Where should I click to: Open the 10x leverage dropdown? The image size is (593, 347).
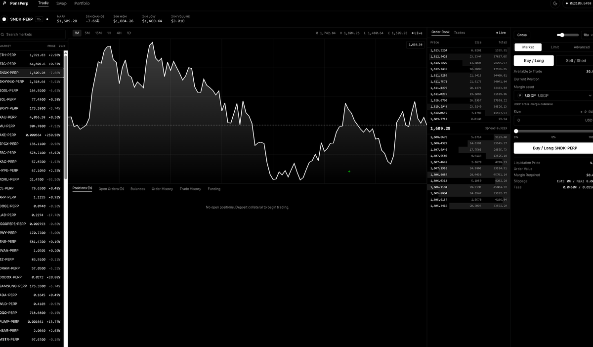(x=587, y=35)
